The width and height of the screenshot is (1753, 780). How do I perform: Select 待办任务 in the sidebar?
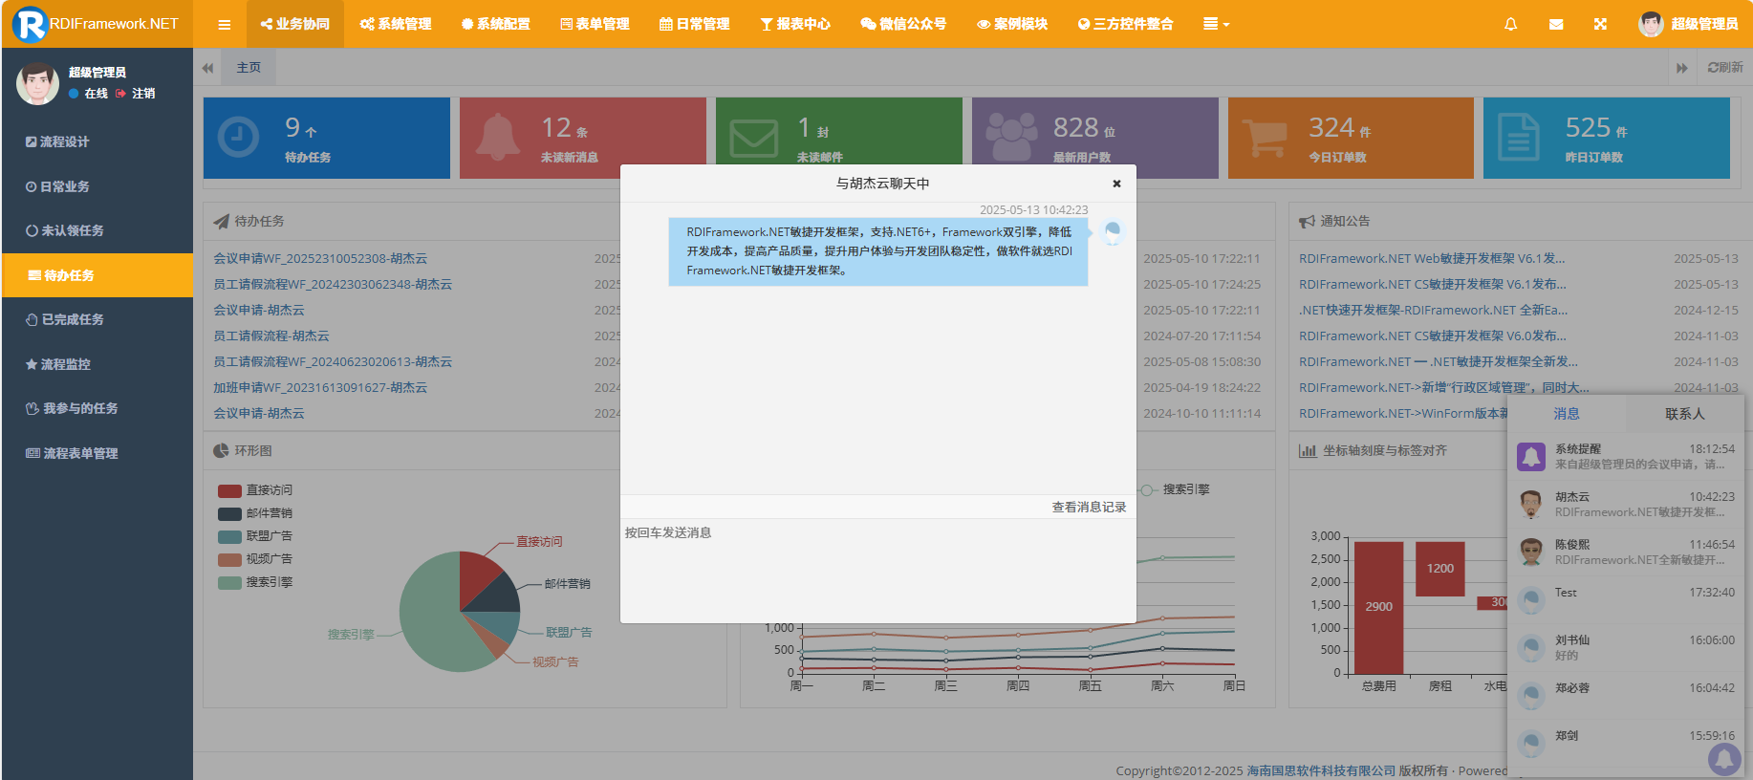[x=97, y=275]
